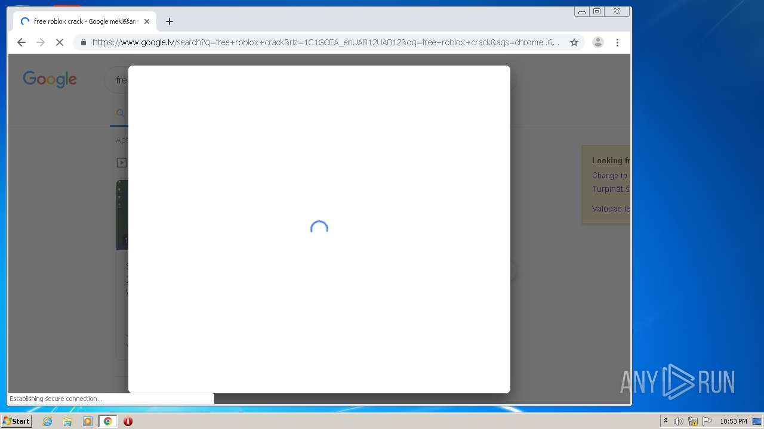This screenshot has width=764, height=429.
Task: Open the volume speaker tray icon
Action: coord(679,421)
